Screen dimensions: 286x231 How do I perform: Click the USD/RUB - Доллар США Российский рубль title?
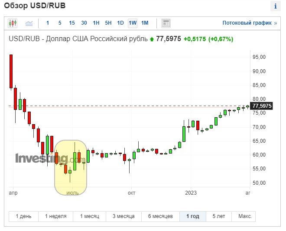point(78,39)
